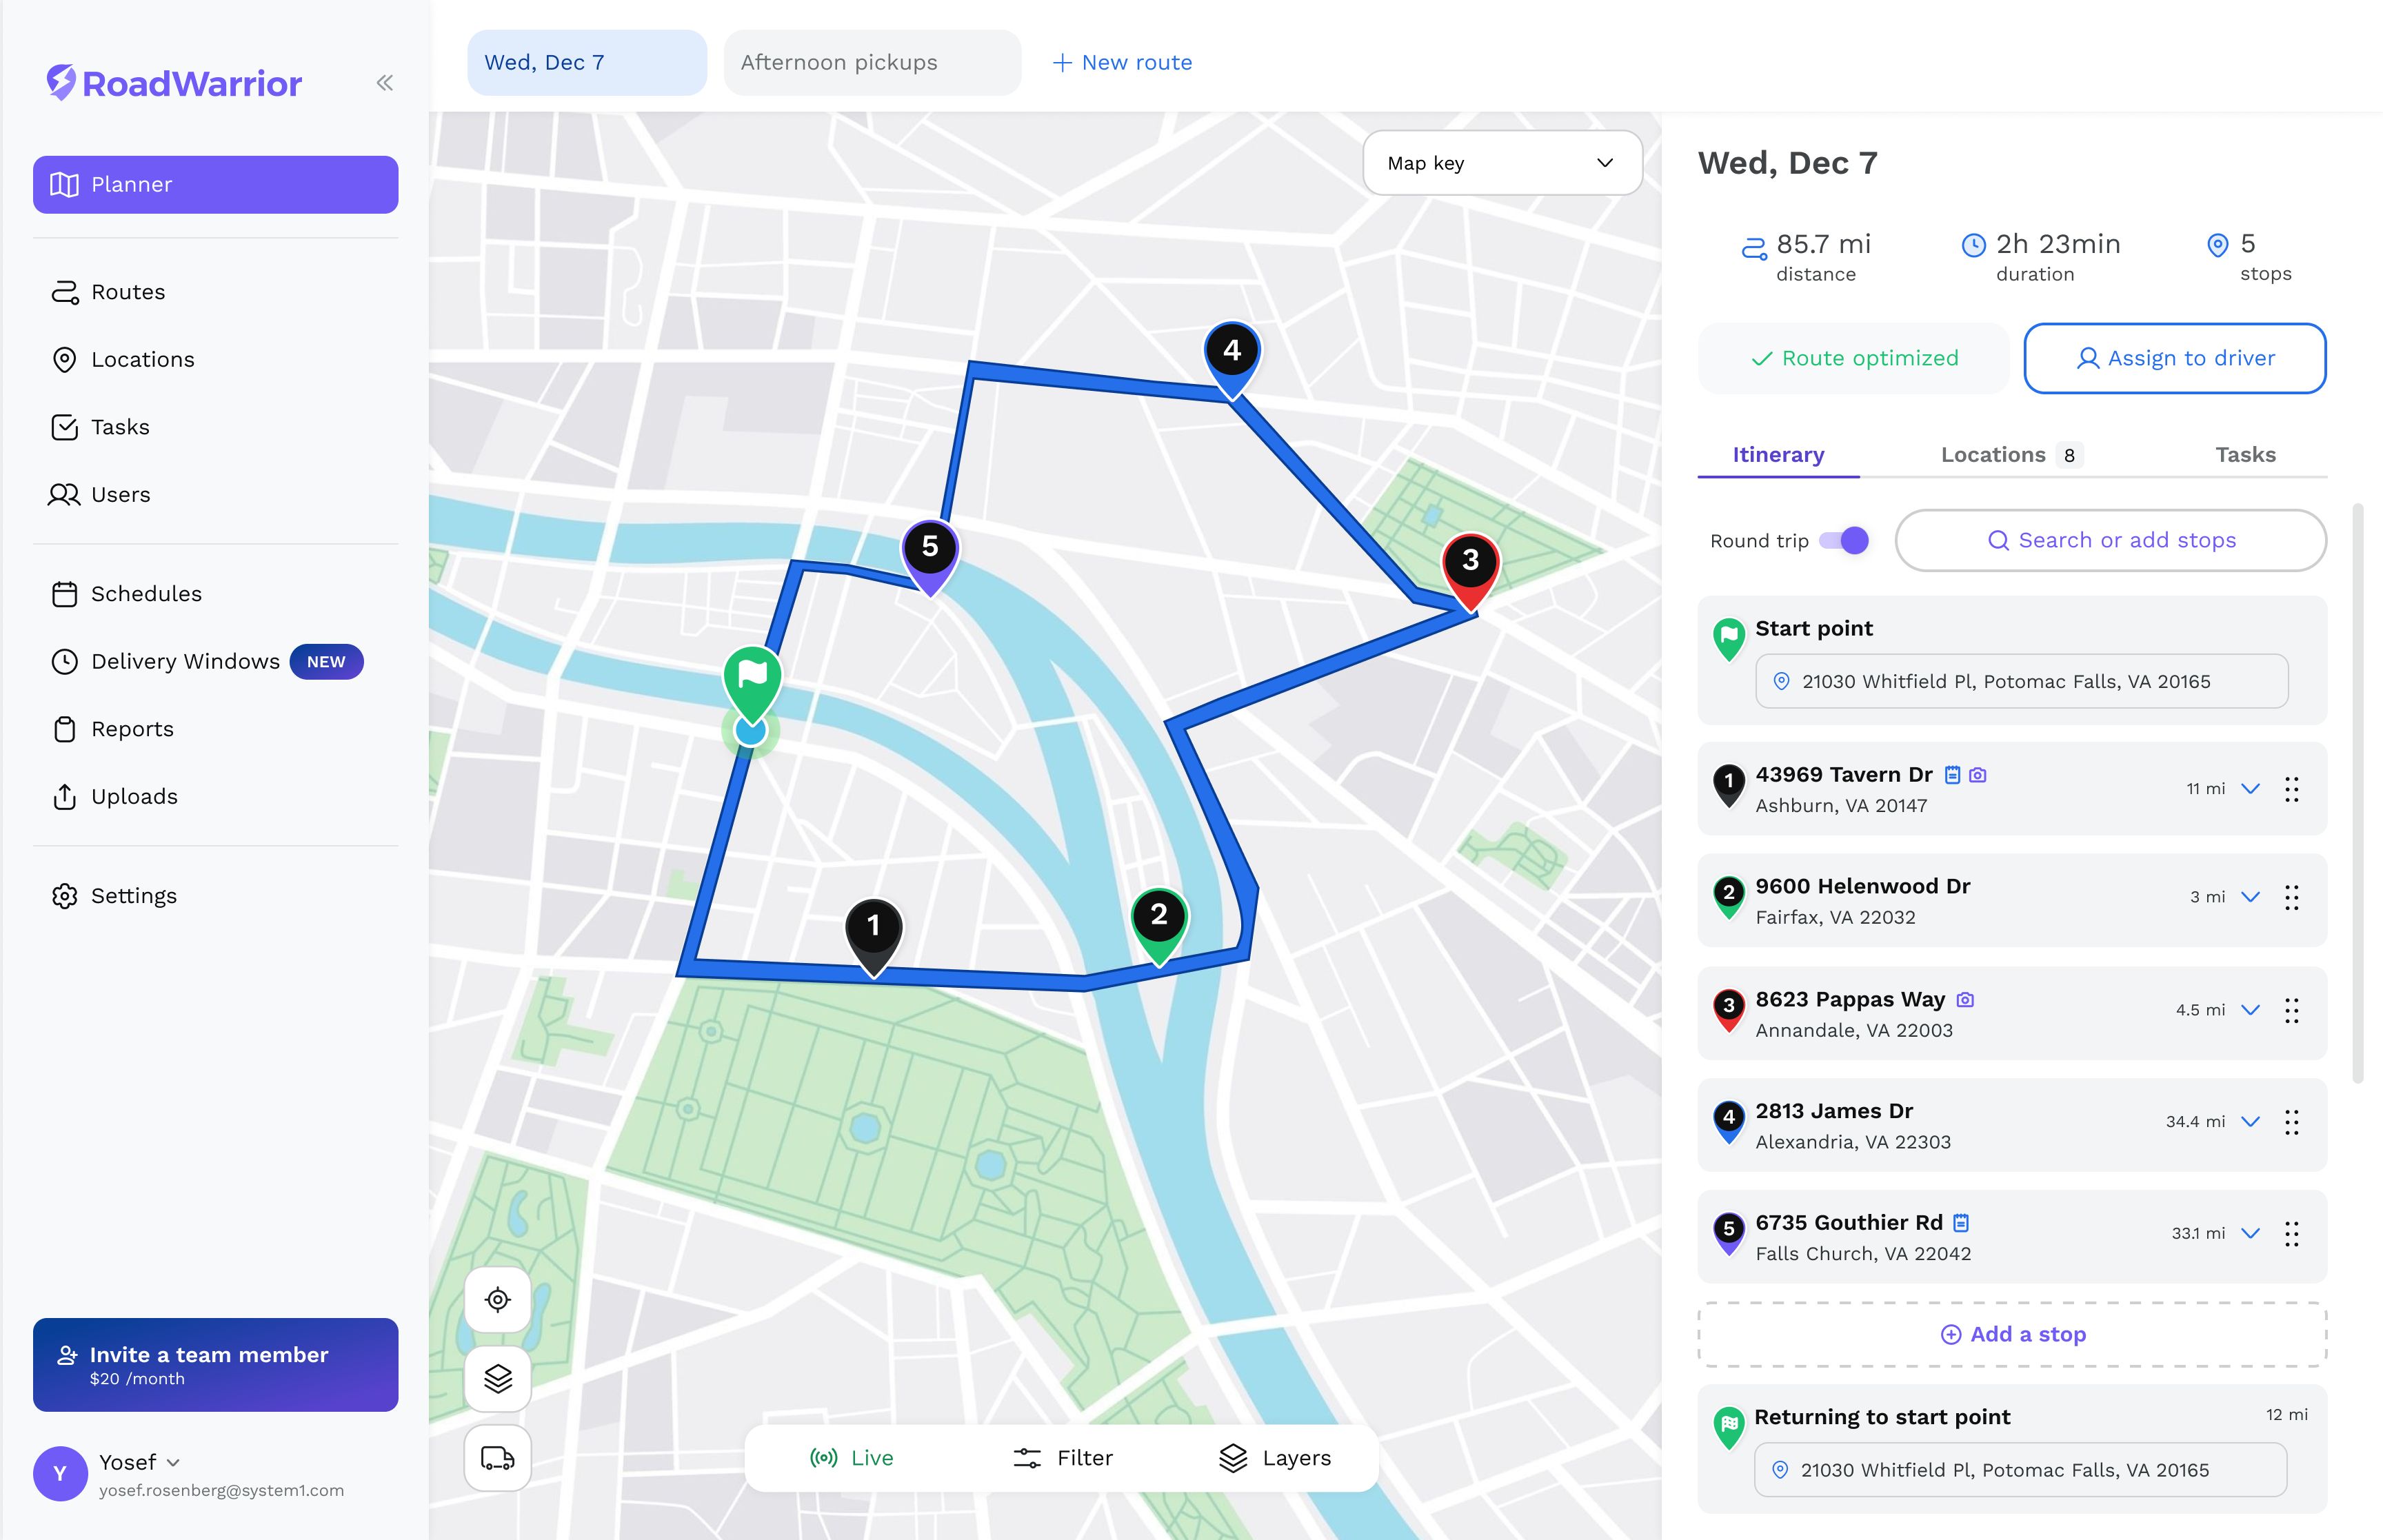The height and width of the screenshot is (1540, 2383).
Task: Open the Filter options on the map bar
Action: click(x=1062, y=1457)
